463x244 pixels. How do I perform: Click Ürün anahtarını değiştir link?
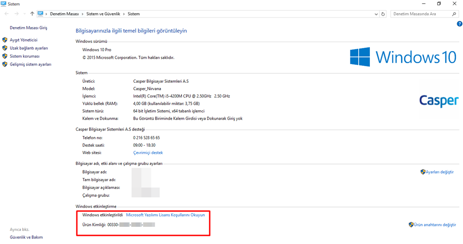pos(435,225)
